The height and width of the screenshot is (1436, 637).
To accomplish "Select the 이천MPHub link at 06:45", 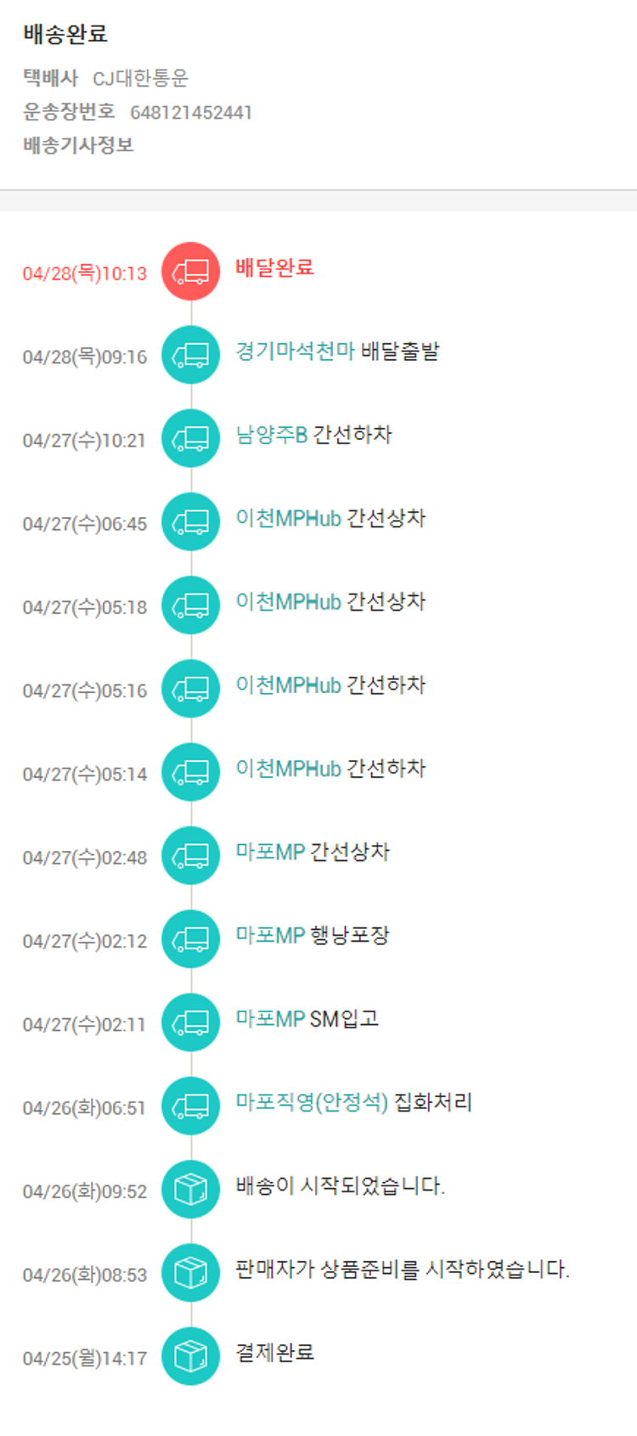I will [x=288, y=518].
